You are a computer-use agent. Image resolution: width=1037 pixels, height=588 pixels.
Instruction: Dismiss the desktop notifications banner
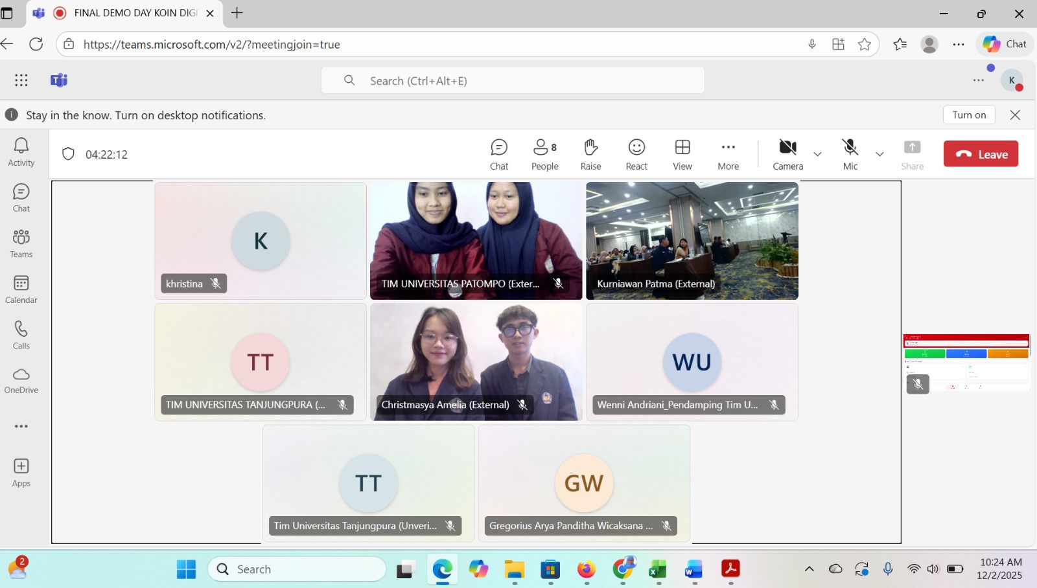[x=1015, y=115]
